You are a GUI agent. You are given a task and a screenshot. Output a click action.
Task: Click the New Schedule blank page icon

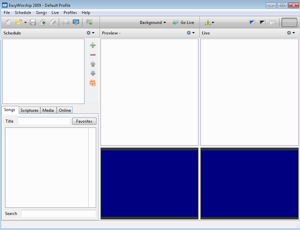click(x=9, y=22)
